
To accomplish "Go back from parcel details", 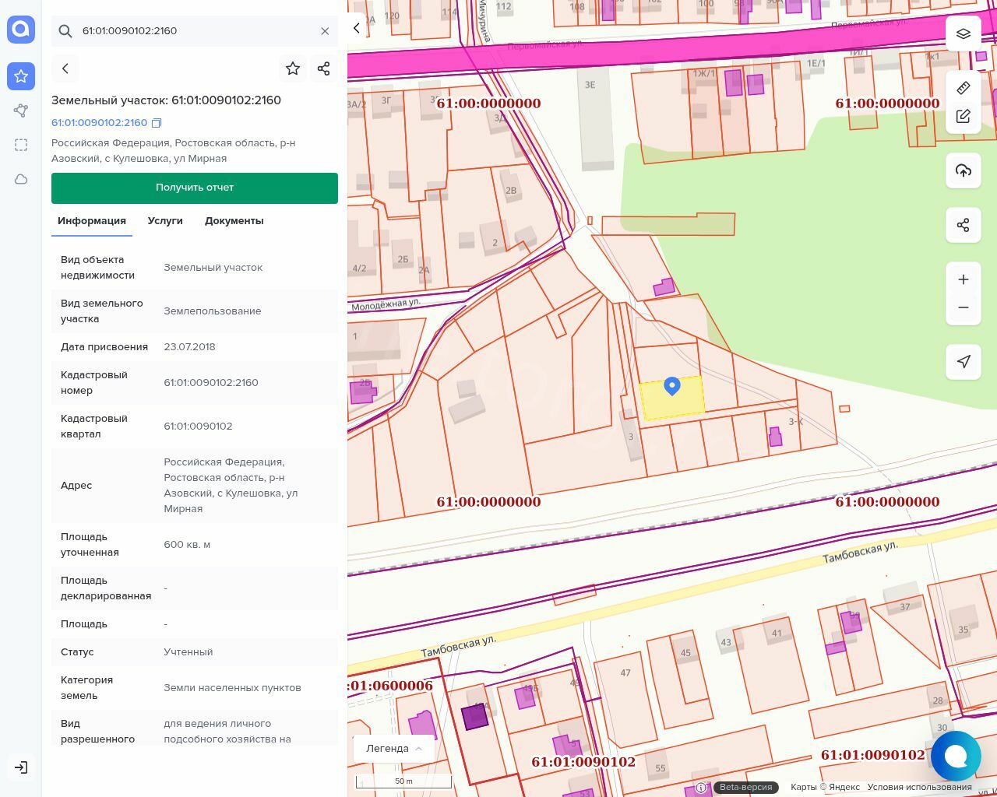I will point(65,68).
